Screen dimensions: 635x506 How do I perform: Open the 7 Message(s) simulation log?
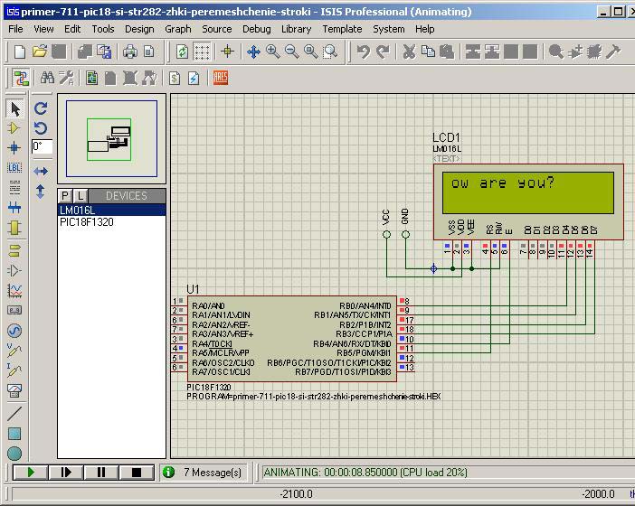(204, 472)
